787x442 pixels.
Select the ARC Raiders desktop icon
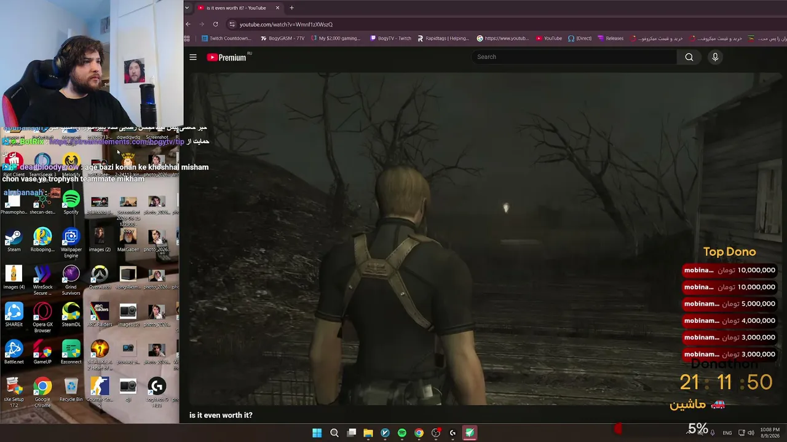click(100, 315)
